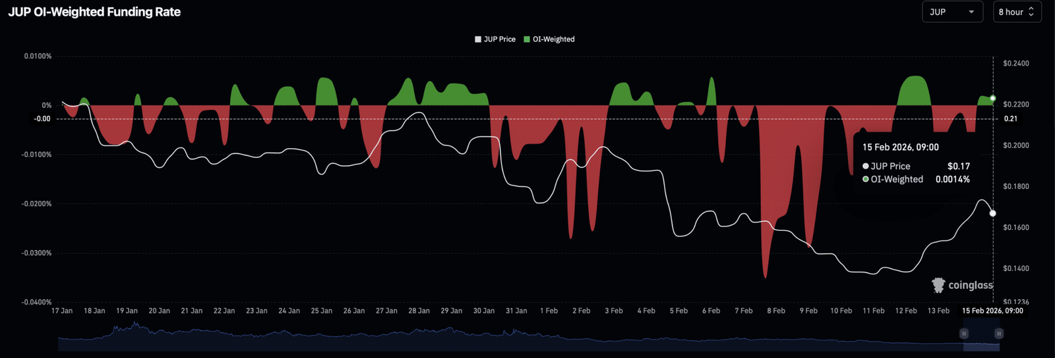This screenshot has width=1055, height=358.
Task: Click the deepest red funding dip near 8 Feb
Action: pos(766,276)
